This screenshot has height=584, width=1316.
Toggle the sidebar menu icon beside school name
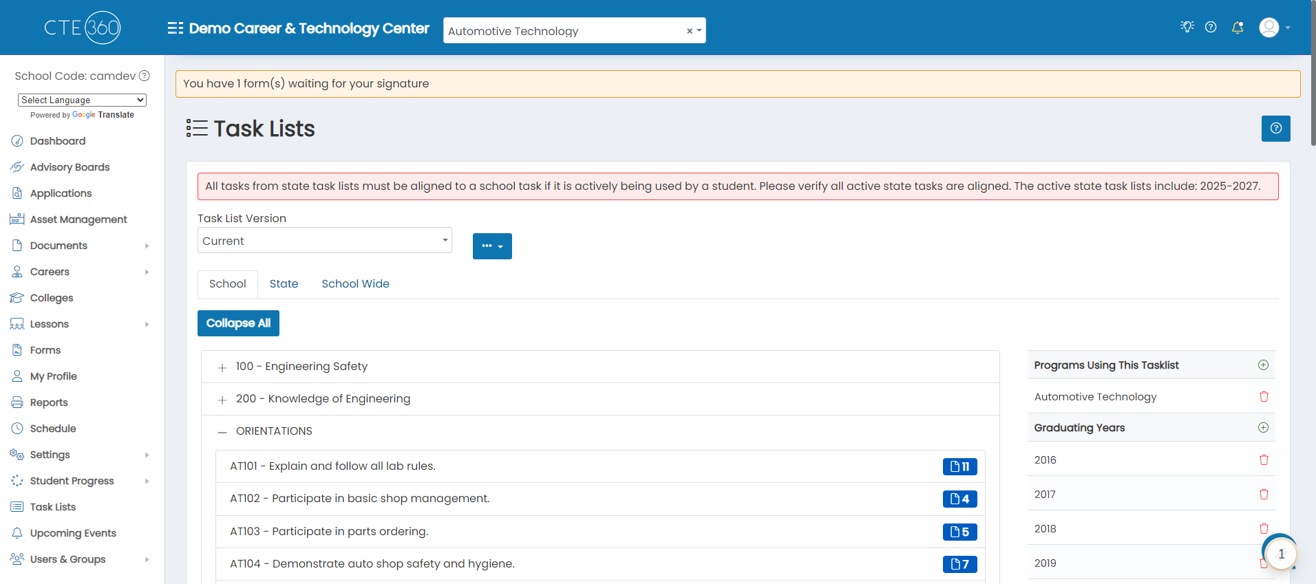click(x=176, y=28)
